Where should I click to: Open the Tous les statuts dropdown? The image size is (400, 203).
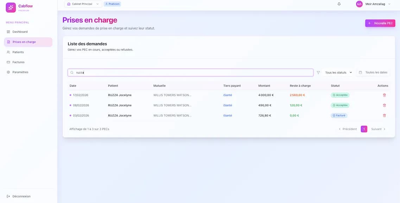pyautogui.click(x=338, y=73)
